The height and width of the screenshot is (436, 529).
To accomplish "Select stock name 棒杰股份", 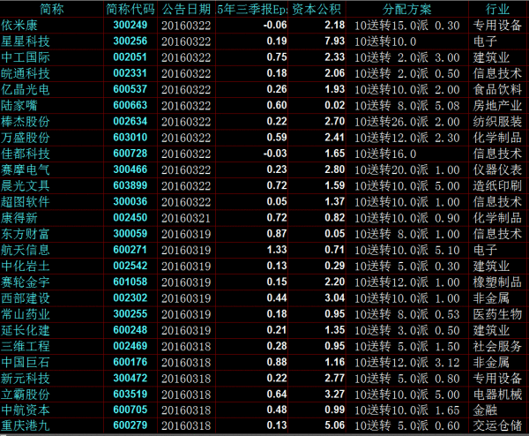I will [x=26, y=122].
